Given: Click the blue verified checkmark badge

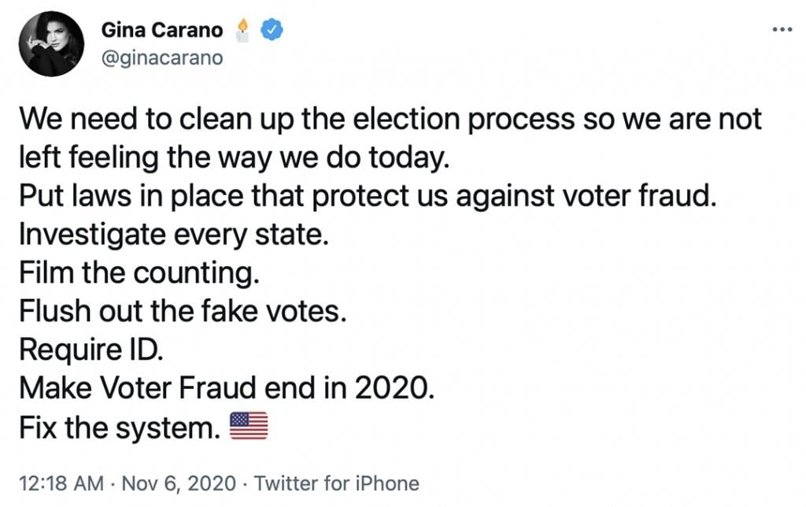Looking at the screenshot, I should (x=272, y=30).
